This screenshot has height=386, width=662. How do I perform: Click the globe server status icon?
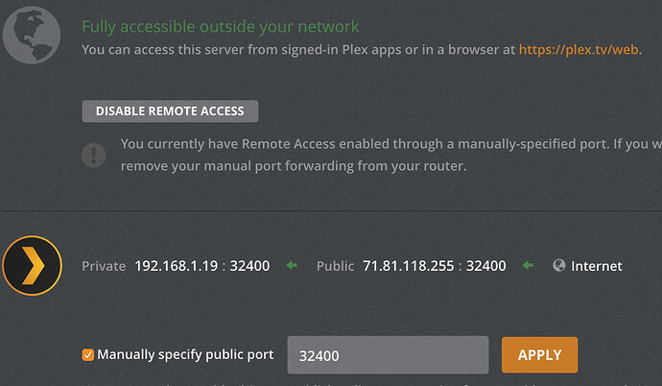32,34
